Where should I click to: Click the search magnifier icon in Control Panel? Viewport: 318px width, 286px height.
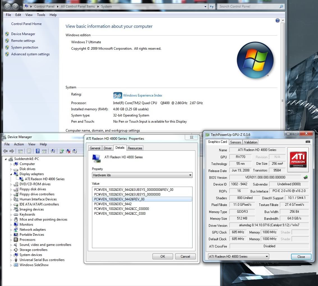[281, 6]
